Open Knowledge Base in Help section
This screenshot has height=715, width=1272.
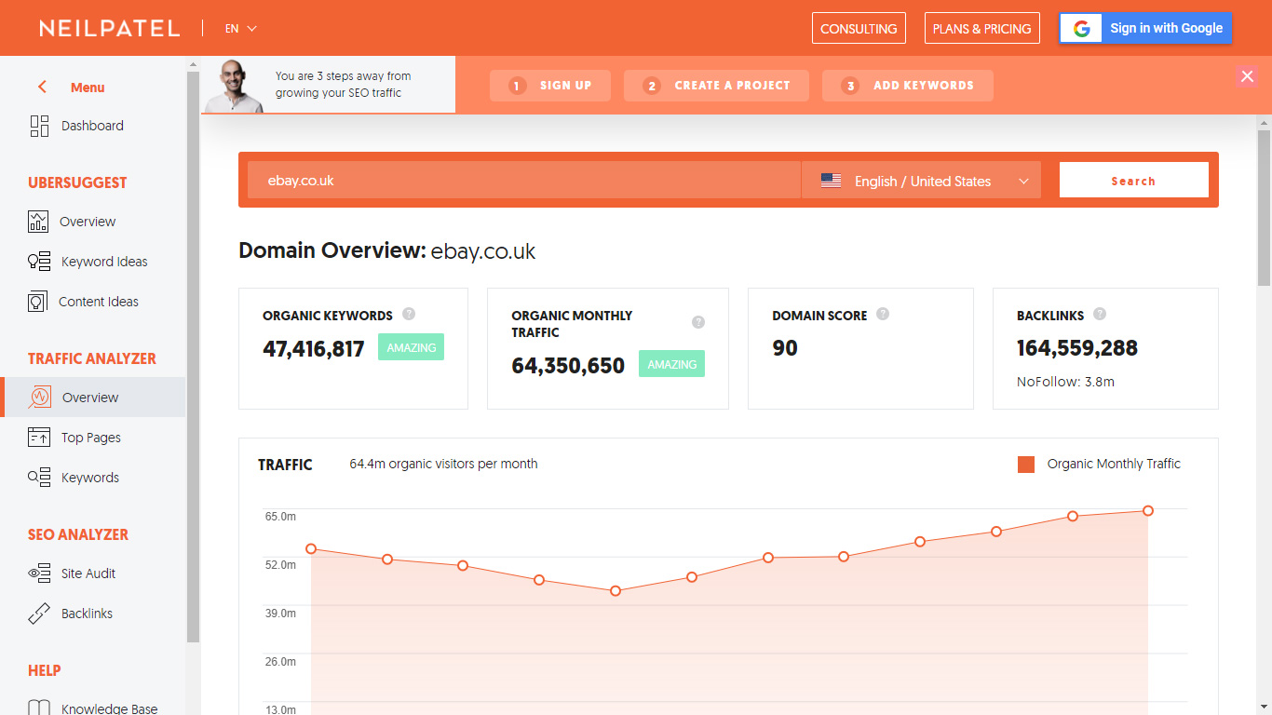pos(109,708)
